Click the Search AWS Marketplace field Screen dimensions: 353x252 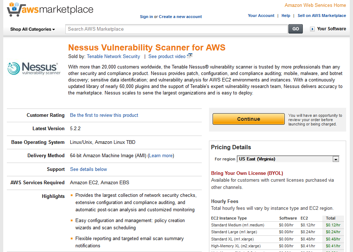[176, 29]
